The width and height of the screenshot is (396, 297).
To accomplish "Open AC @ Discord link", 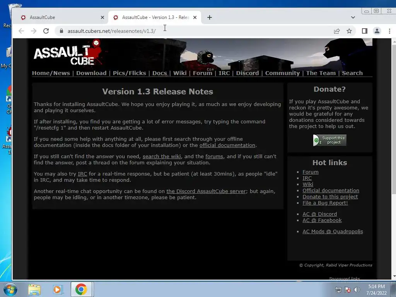I will pyautogui.click(x=319, y=214).
